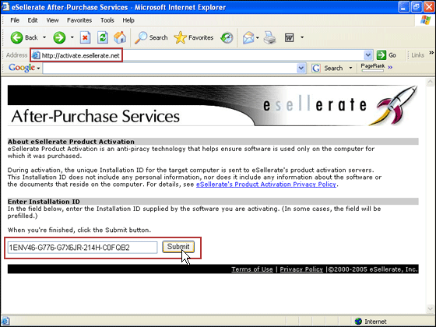436x327 pixels.
Task: Expand the Back button history dropdown
Action: [44, 37]
